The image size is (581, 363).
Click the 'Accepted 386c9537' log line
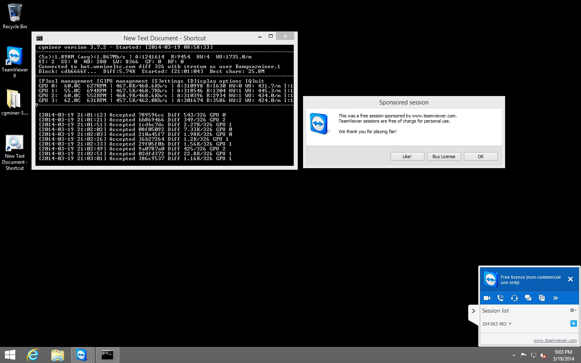[135, 159]
